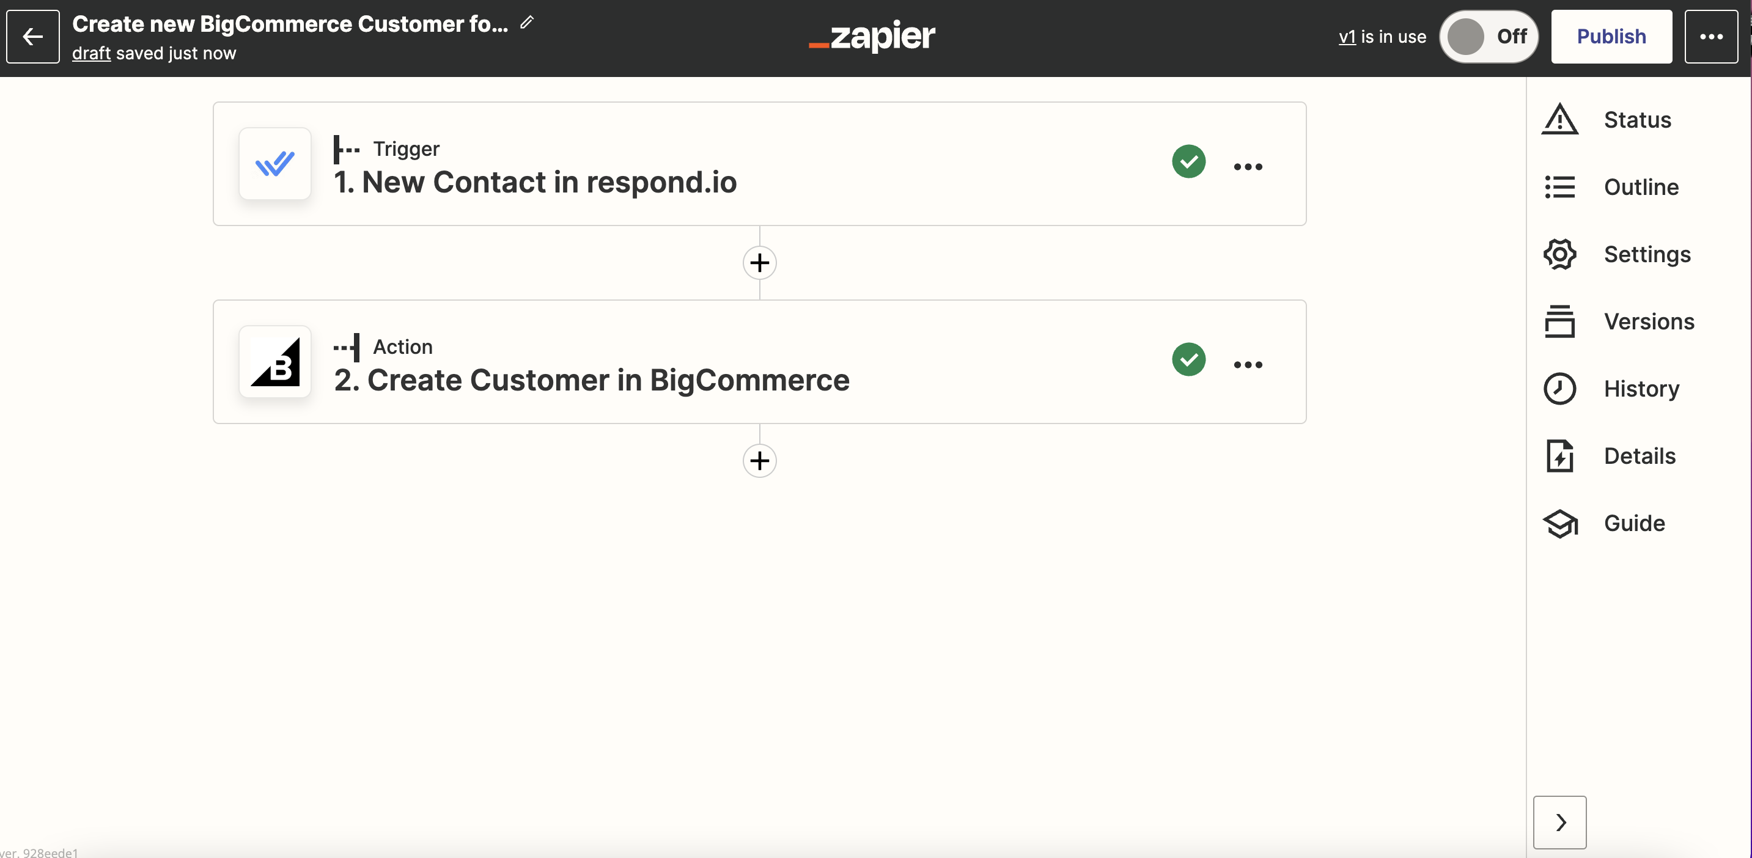Click the add step button below trigger

pyautogui.click(x=760, y=263)
